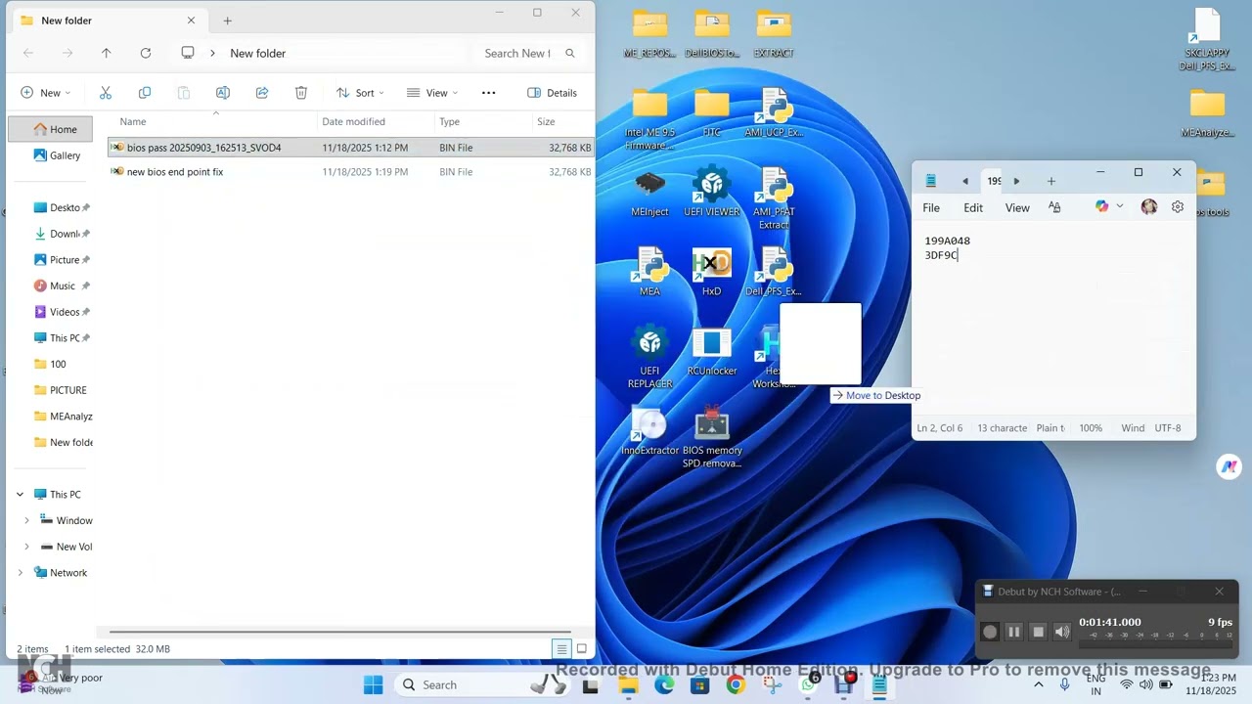Select the Intel ME 9.5 Firmware folder
The image size is (1252, 704).
pos(649,119)
